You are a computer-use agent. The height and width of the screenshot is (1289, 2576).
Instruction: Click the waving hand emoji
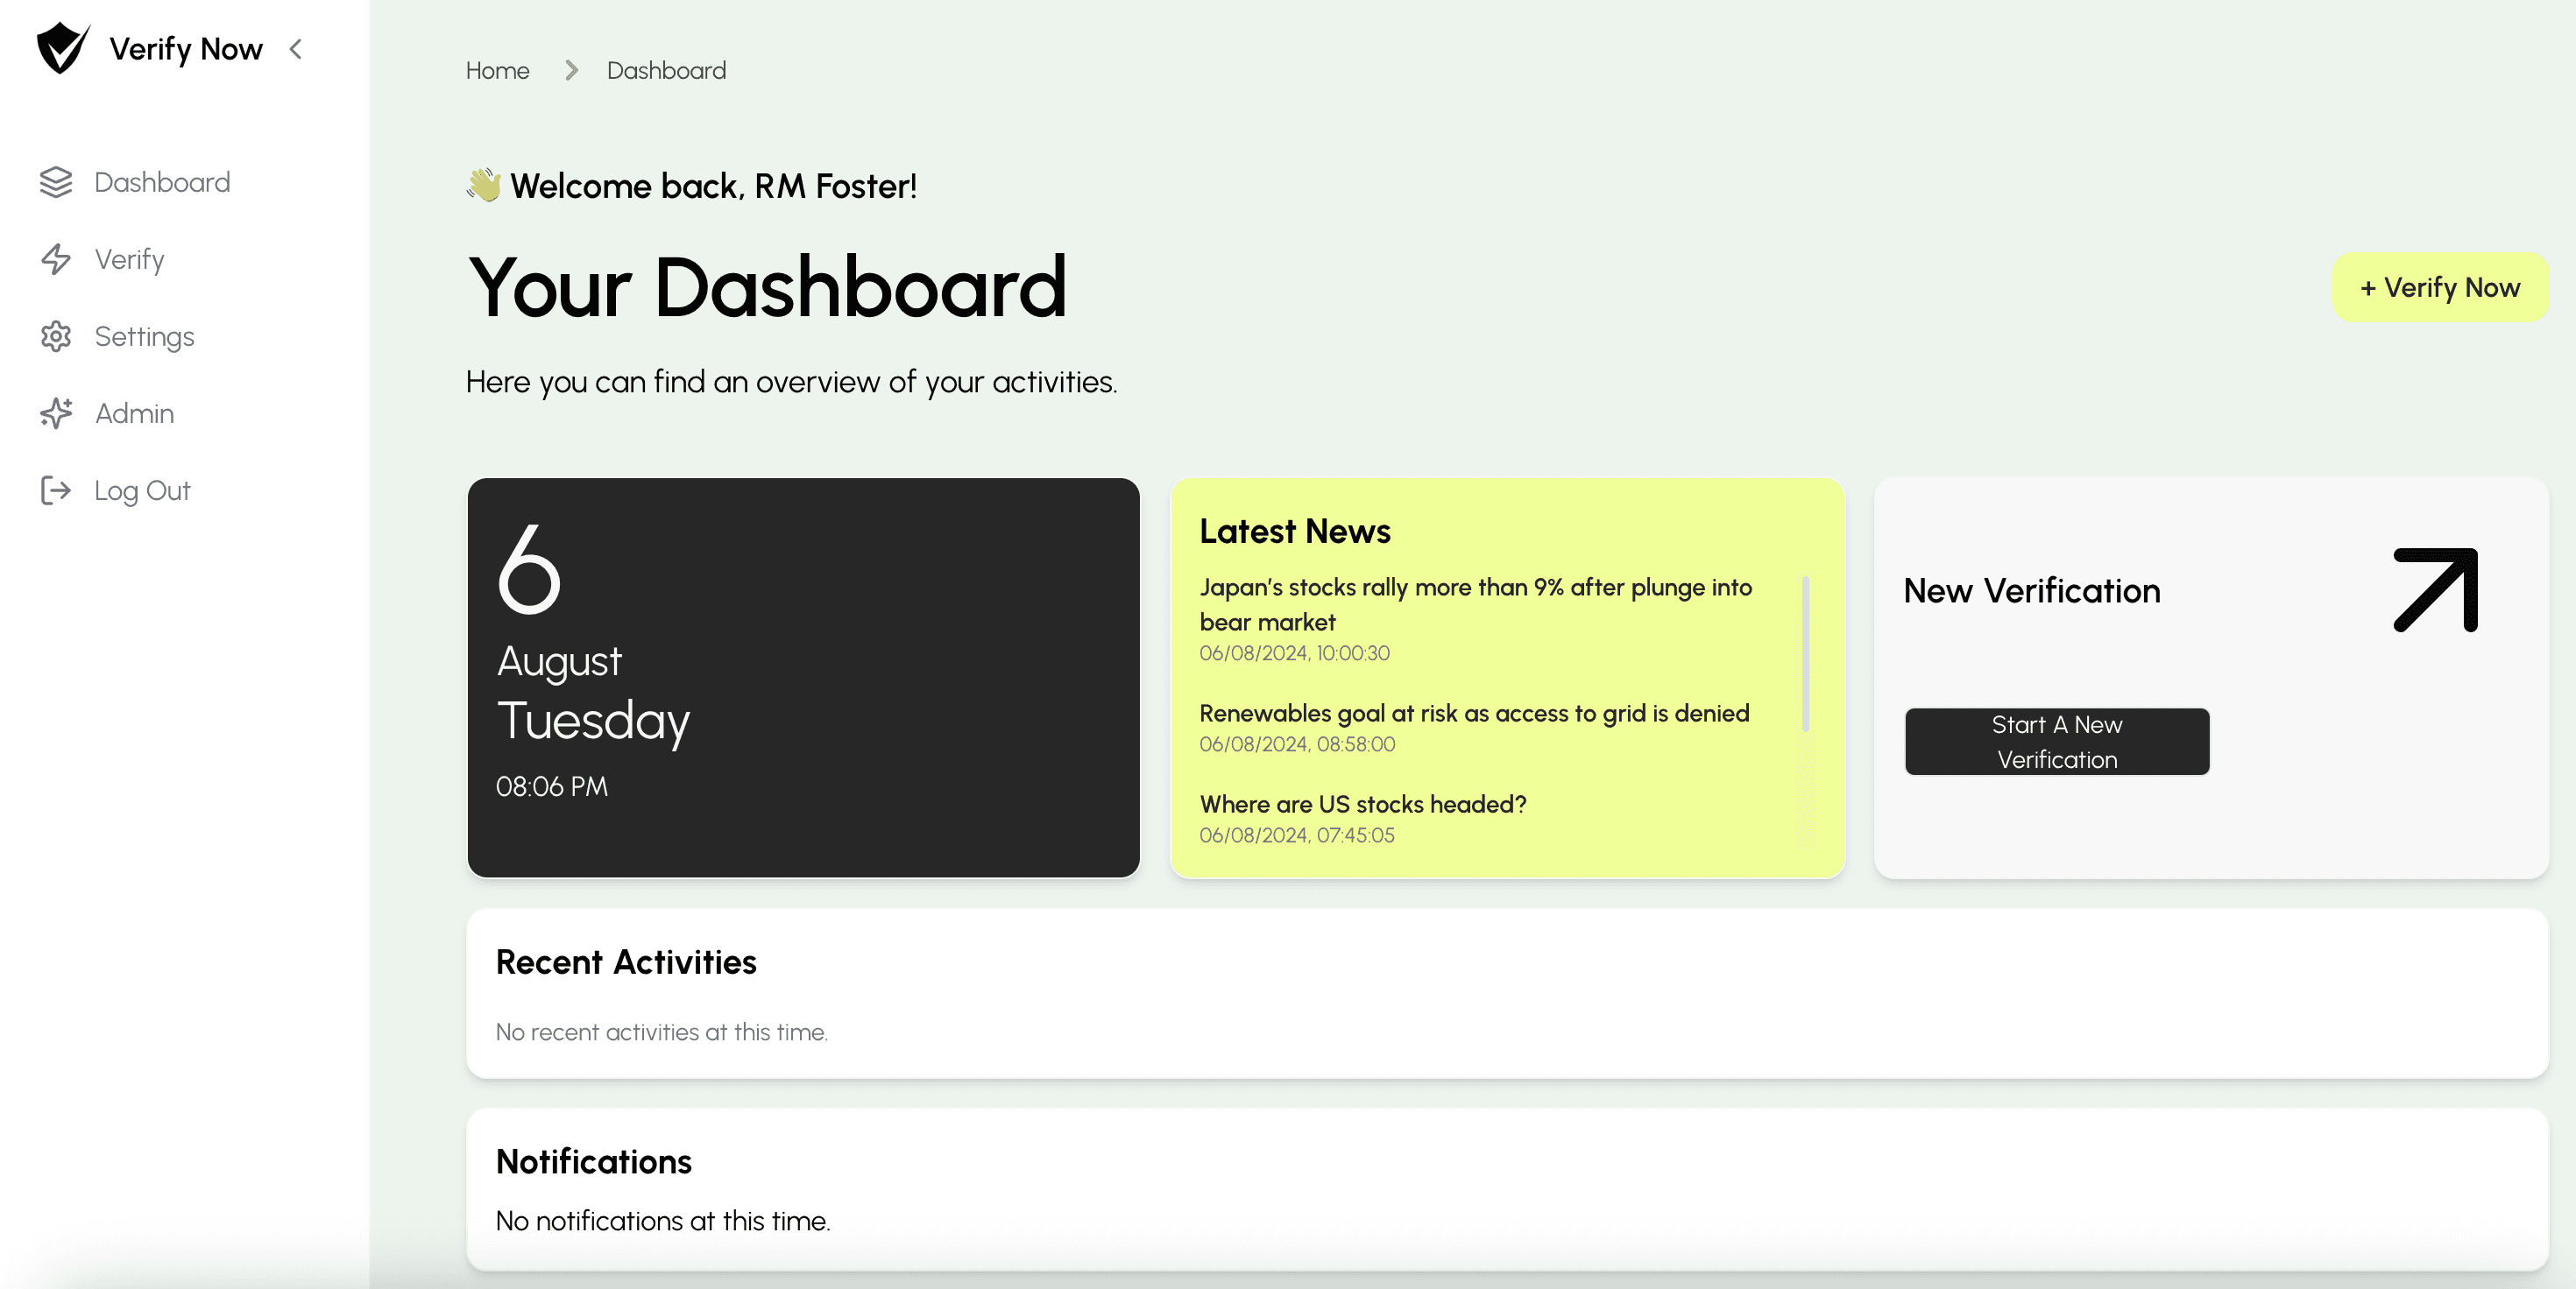(x=484, y=185)
